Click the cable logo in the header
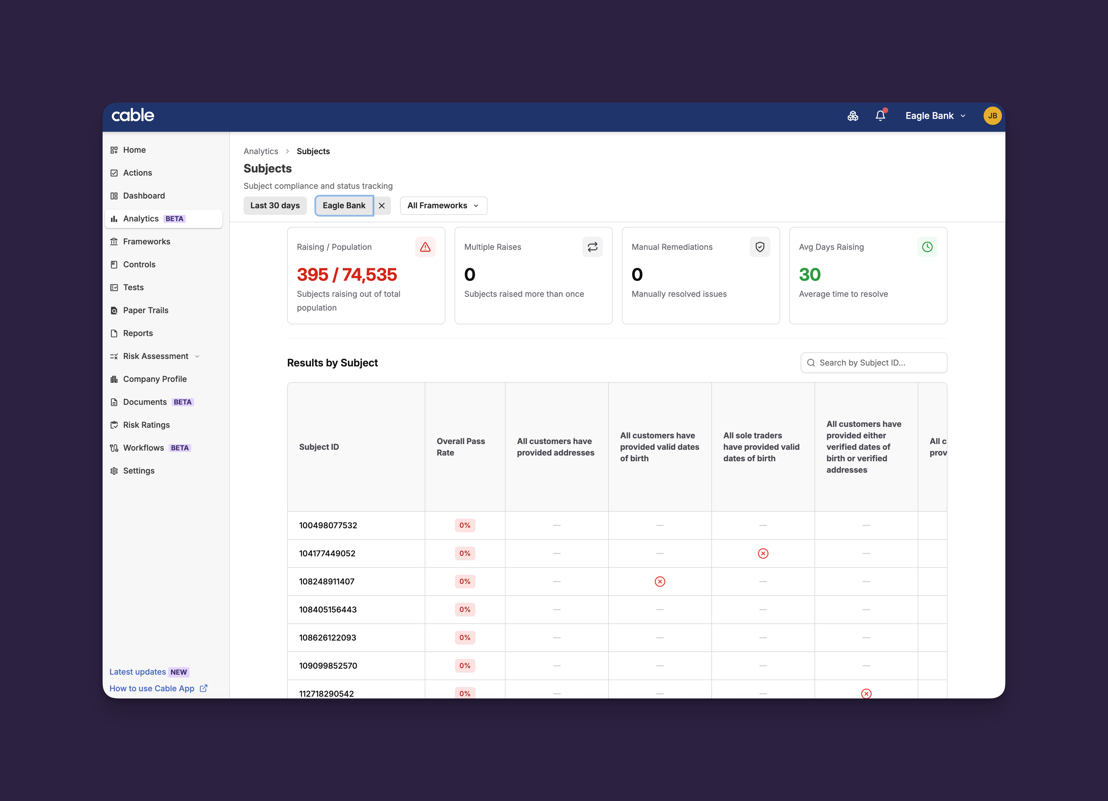The image size is (1108, 801). [x=133, y=115]
